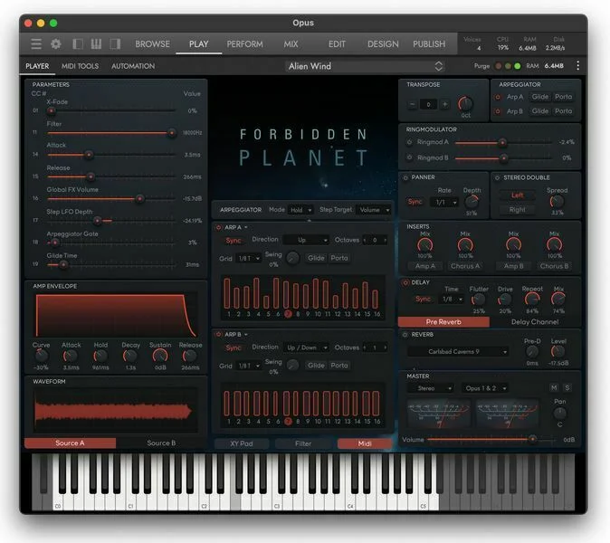Click the Panner Depth knob
This screenshot has height=543, width=610.
coord(472,202)
